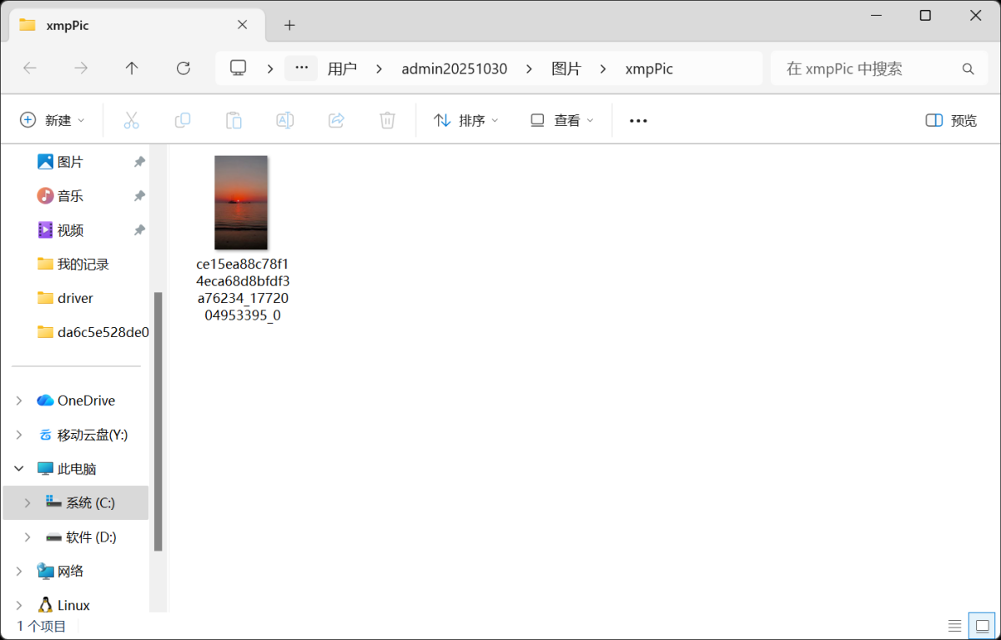Click the Rename icon in toolbar

point(284,120)
